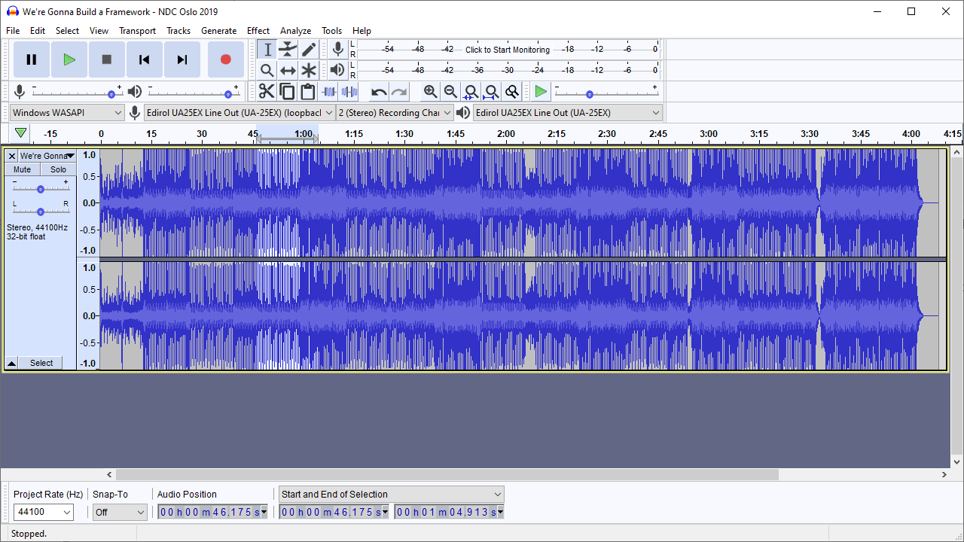Image resolution: width=964 pixels, height=542 pixels.
Task: Trim audio outside the selection
Action: 328,92
